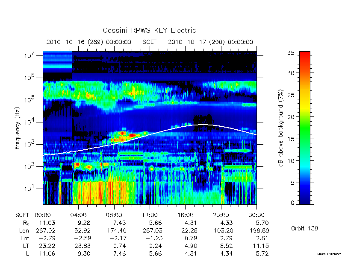This screenshot has height=256, width=342.
Task: Click the 35 dB colorbar scale label
Action: tap(291, 53)
